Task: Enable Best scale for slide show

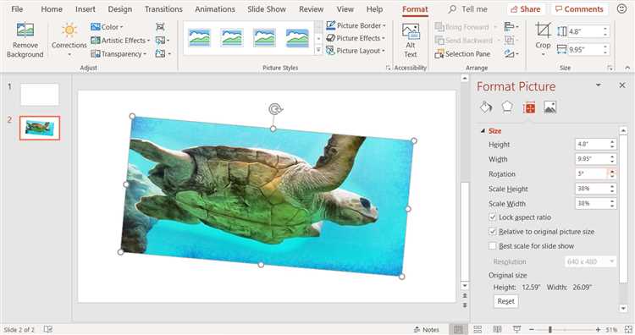Action: pos(493,246)
